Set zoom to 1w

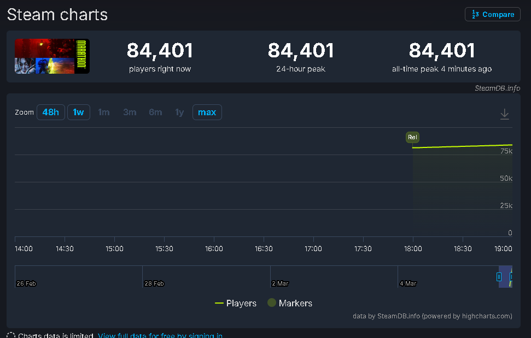(x=79, y=112)
